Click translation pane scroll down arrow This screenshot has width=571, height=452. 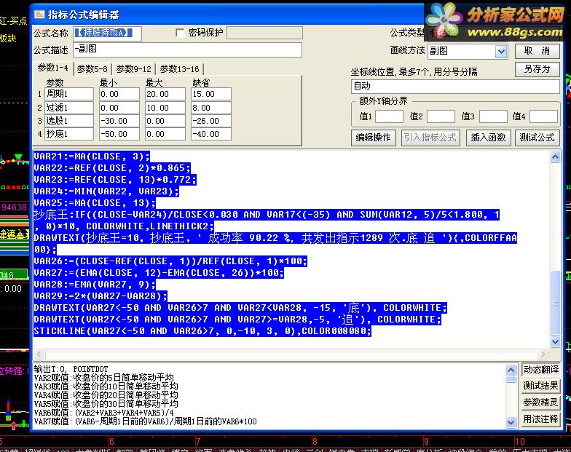(511, 422)
